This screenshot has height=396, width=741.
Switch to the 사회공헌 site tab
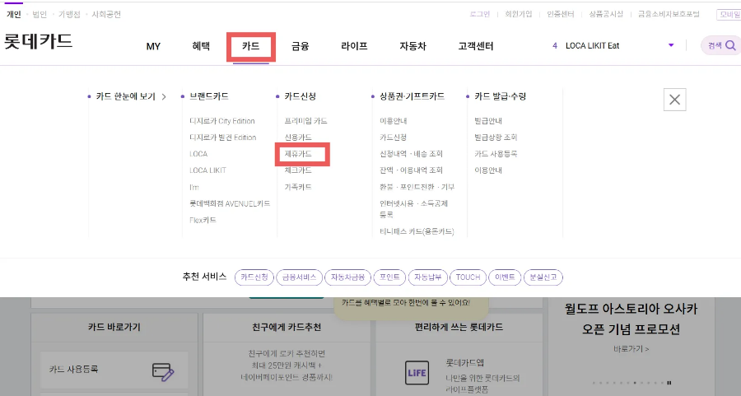pyautogui.click(x=106, y=14)
